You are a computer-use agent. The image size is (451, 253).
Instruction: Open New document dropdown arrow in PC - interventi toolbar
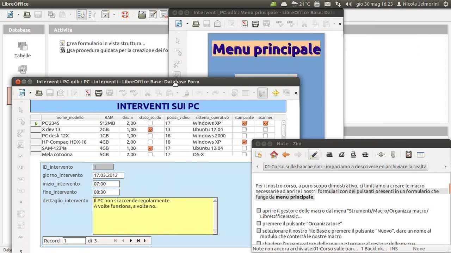(x=30, y=93)
